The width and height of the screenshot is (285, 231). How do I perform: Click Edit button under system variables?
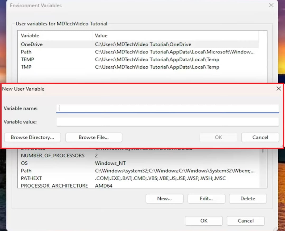click(206, 199)
